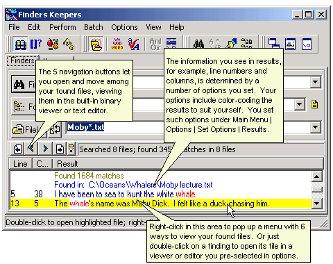333x264 pixels.
Task: Click the cascading windows toolbar icon
Action: [274, 44]
